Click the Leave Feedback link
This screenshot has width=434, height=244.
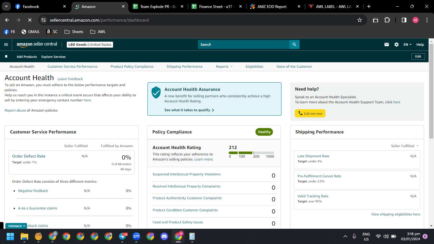click(70, 79)
